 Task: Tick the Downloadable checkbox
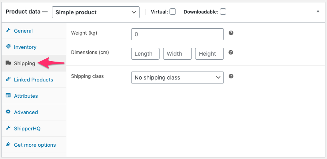click(x=223, y=12)
